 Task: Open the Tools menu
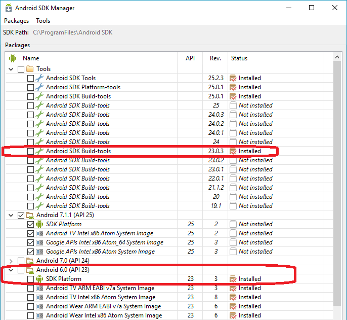click(x=43, y=21)
